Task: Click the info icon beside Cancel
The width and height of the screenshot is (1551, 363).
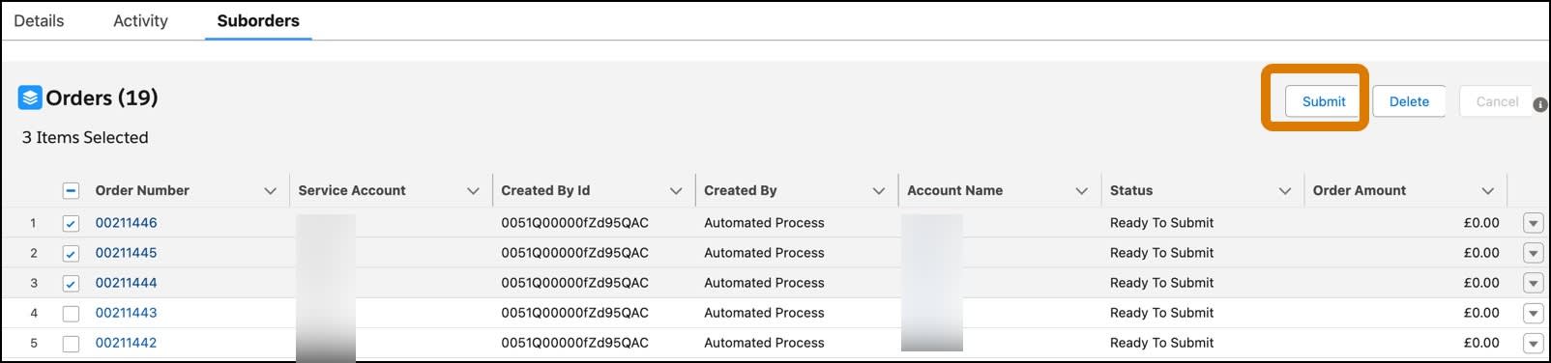Action: click(1540, 104)
